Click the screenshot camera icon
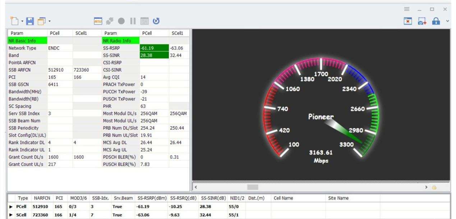 click(x=422, y=22)
